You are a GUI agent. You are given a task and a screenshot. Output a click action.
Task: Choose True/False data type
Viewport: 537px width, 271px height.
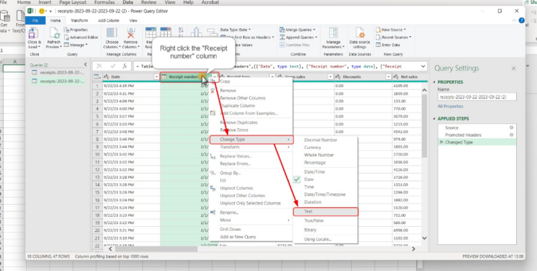[314, 220]
